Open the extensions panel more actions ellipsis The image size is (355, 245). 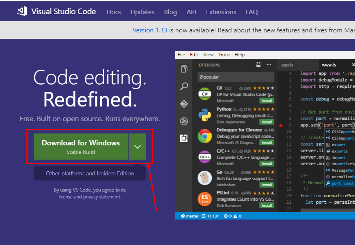(269, 65)
